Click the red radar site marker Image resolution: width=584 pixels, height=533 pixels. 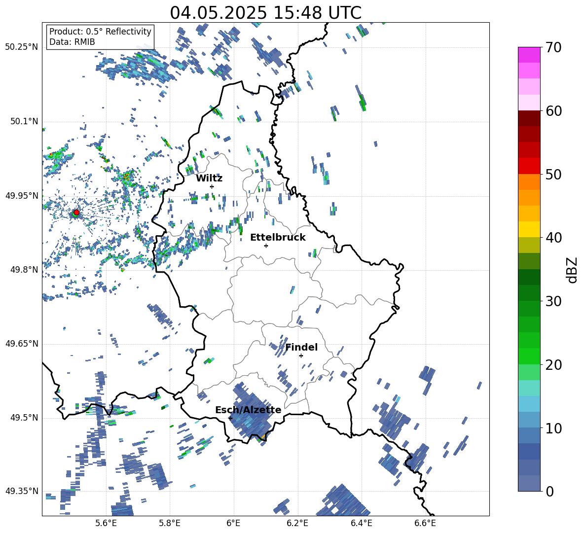pos(76,213)
